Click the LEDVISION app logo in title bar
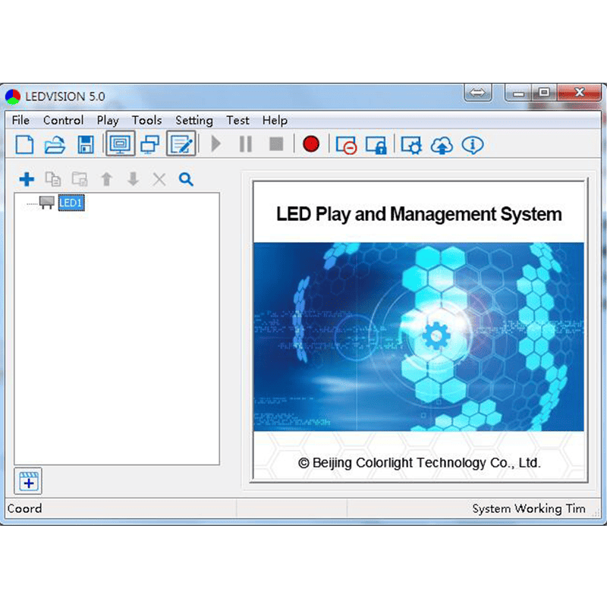This screenshot has height=607, width=607. (x=13, y=97)
